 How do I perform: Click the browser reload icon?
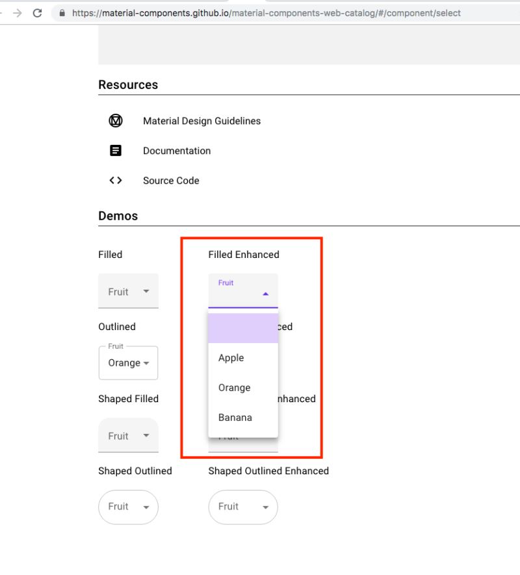pyautogui.click(x=37, y=12)
